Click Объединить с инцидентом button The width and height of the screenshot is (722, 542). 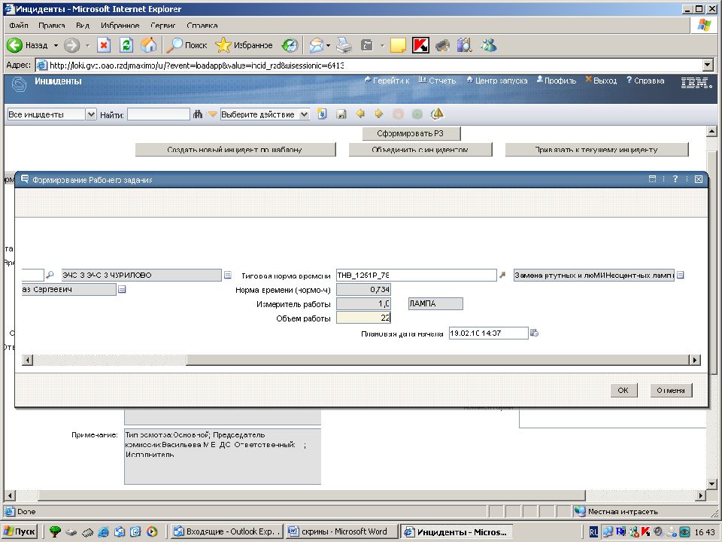420,149
